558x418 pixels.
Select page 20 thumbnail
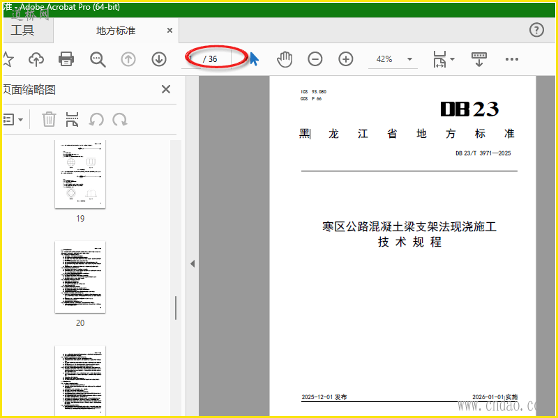pos(80,277)
